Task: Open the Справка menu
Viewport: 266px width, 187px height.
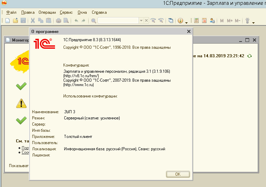Action: (x=99, y=12)
